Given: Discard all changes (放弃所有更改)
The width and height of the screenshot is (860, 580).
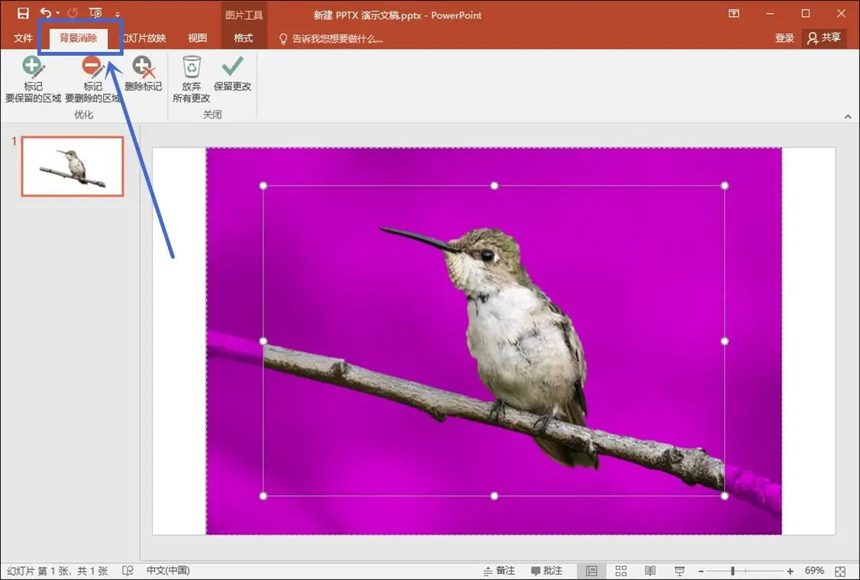Looking at the screenshot, I should coord(192,79).
